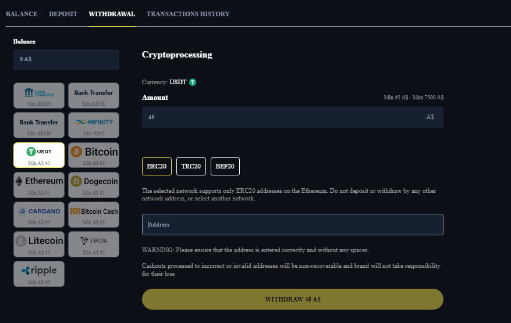Select the Bitcoin payment method
The height and width of the screenshot is (323, 511).
[94, 155]
